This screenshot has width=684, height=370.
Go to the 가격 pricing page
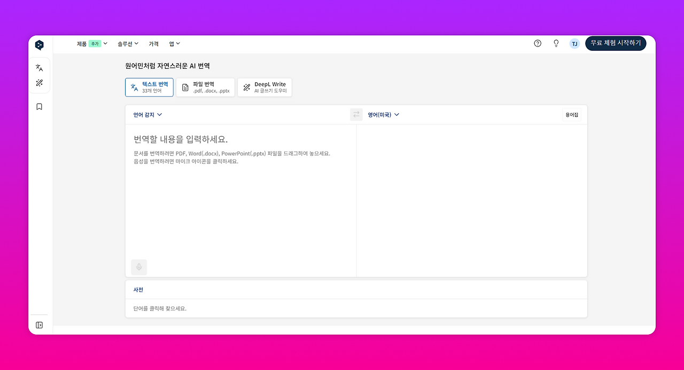pyautogui.click(x=154, y=44)
